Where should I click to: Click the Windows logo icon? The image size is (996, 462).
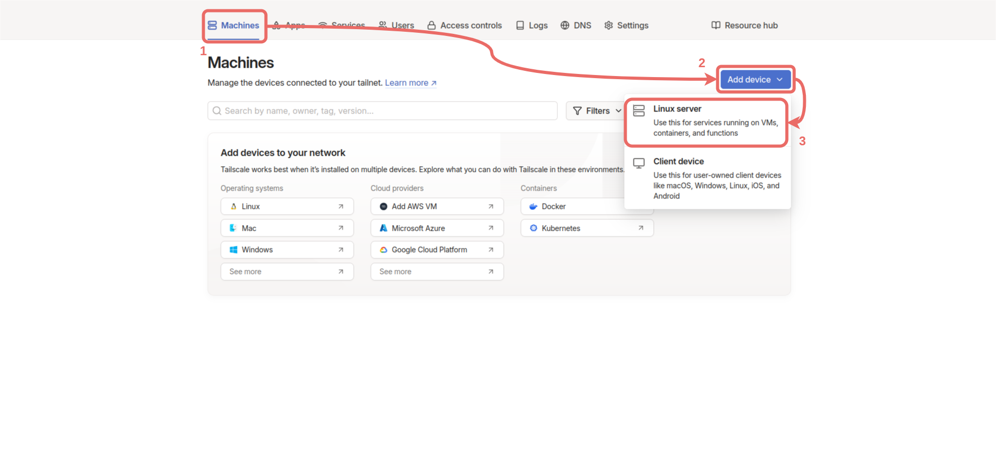pos(233,250)
